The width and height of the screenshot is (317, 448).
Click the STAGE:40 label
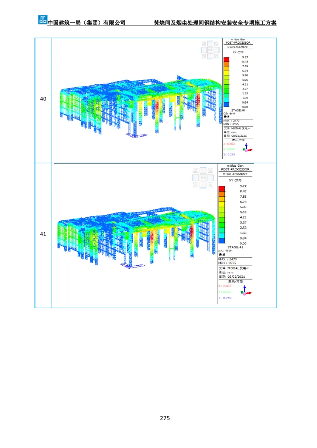[x=238, y=110]
